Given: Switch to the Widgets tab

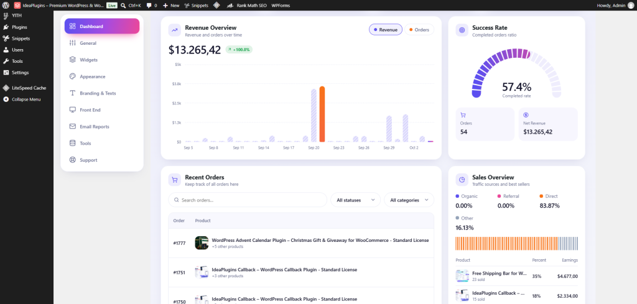Looking at the screenshot, I should (102, 60).
